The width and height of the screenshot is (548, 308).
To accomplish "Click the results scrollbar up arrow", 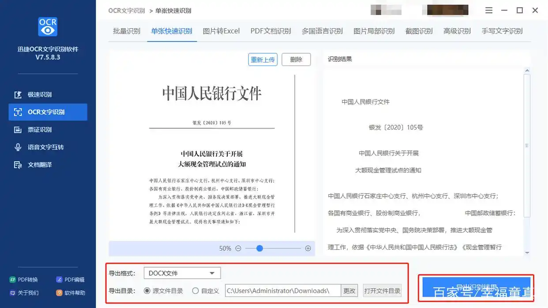I will pyautogui.click(x=527, y=71).
